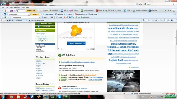Open the Tools menu
The height and width of the screenshot is (99, 177).
point(23,7)
